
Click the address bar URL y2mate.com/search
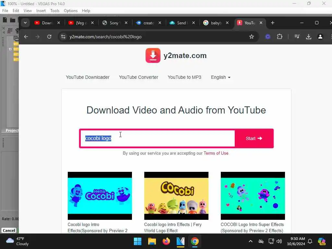[105, 37]
